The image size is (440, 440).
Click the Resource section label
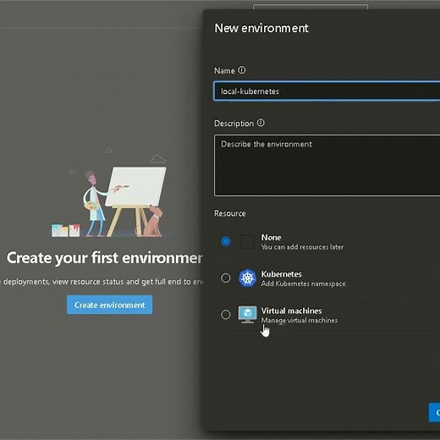pos(230,213)
